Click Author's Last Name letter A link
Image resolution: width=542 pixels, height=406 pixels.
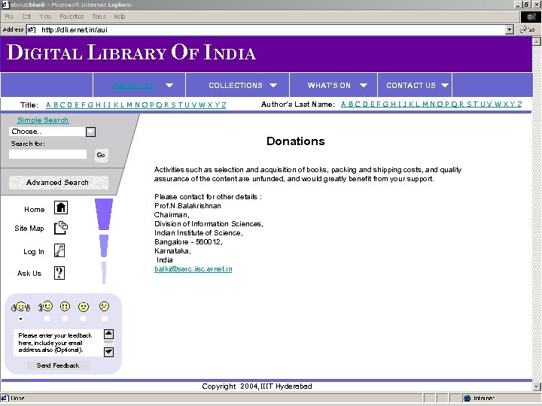pos(343,105)
